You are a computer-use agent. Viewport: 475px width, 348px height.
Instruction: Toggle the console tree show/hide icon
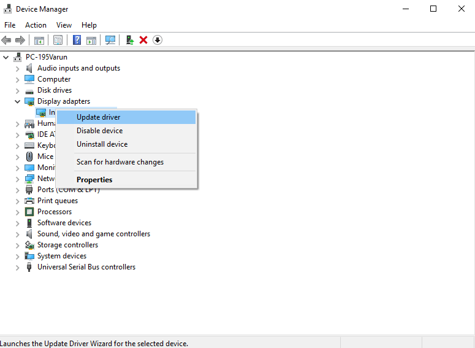[39, 40]
